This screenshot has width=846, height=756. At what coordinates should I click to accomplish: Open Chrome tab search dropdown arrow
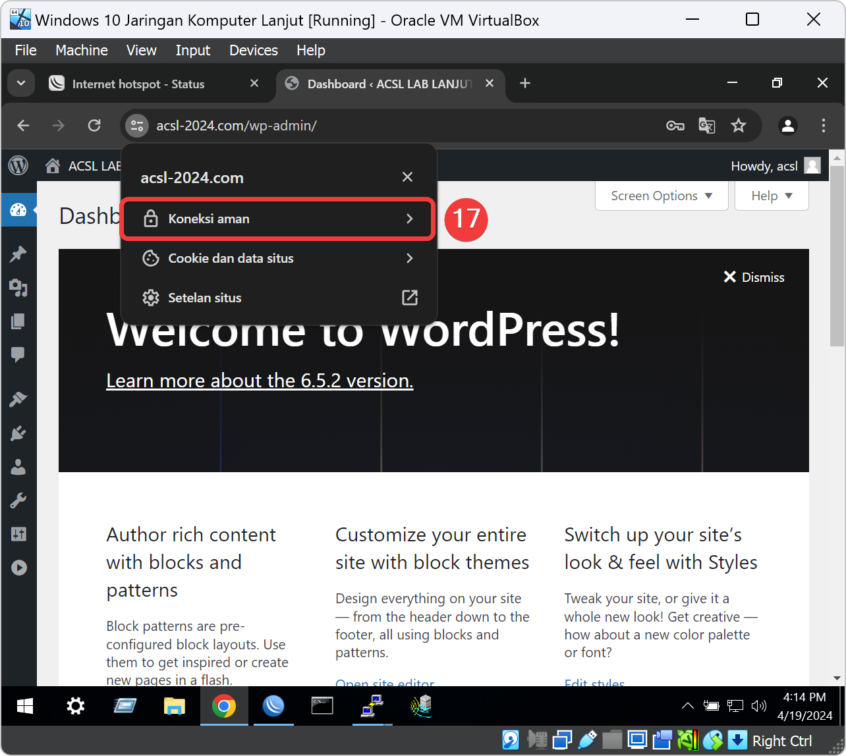[x=21, y=84]
